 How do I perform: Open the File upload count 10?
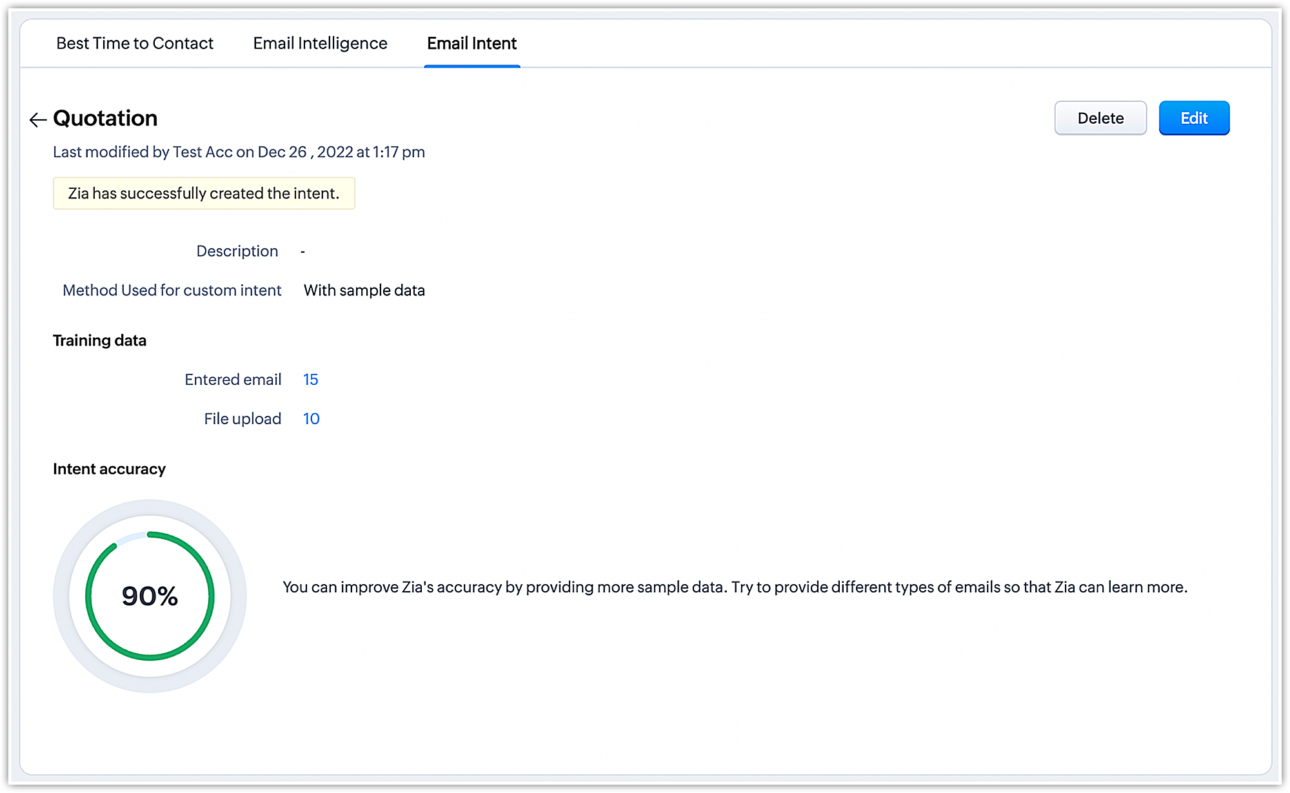pos(312,419)
